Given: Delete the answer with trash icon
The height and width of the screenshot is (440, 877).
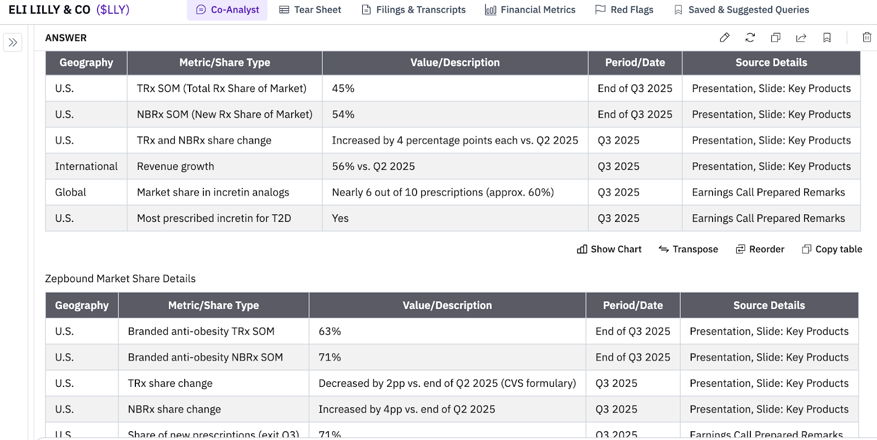Looking at the screenshot, I should pyautogui.click(x=867, y=37).
